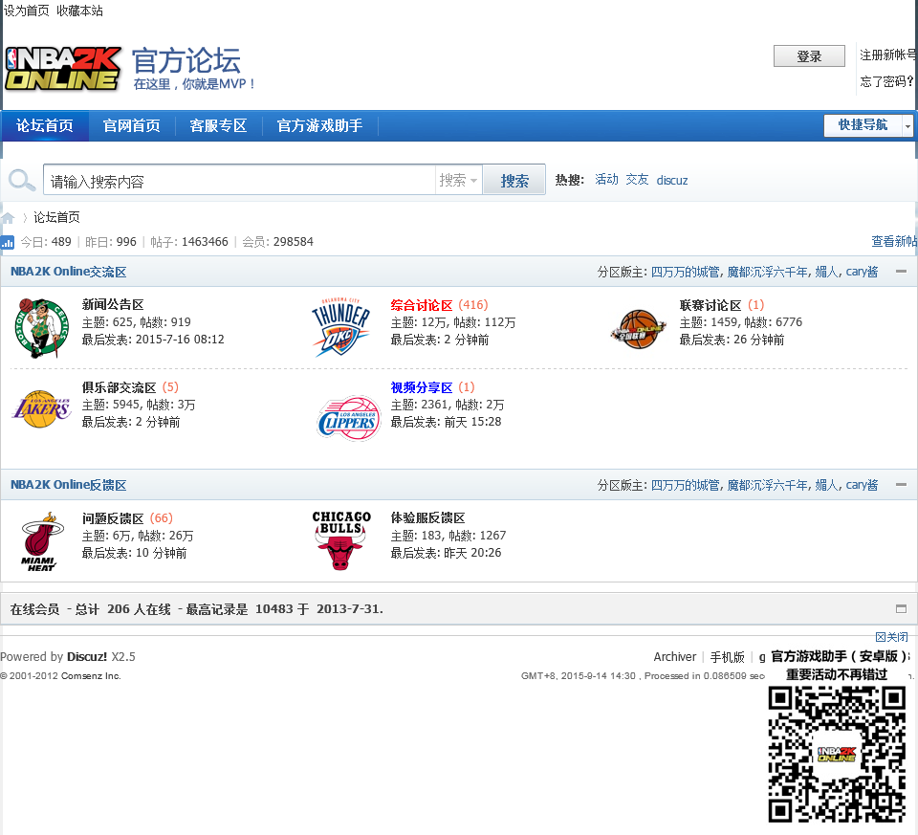Screen dimensions: 918x835
Task: Open 联赛讨论区 forum
Action: click(x=710, y=305)
